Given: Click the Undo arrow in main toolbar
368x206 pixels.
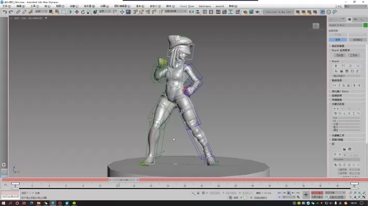Looking at the screenshot, I should (5, 12).
